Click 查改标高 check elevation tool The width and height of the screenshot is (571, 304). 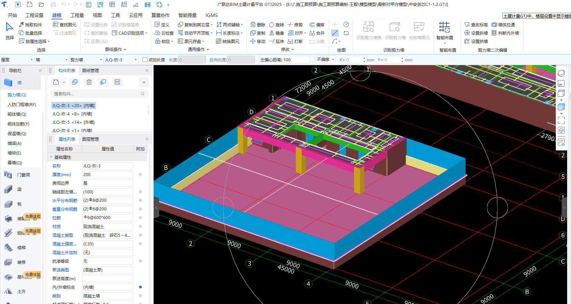pyautogui.click(x=476, y=25)
